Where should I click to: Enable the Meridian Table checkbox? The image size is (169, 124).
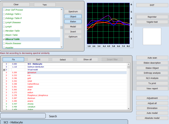4,31
